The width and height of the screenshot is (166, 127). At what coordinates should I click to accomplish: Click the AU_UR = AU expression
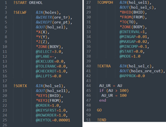pos(110,86)
